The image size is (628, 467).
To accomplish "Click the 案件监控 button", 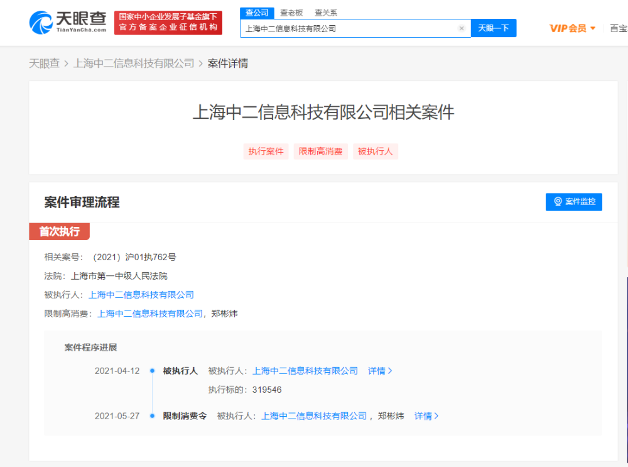I will click(573, 202).
